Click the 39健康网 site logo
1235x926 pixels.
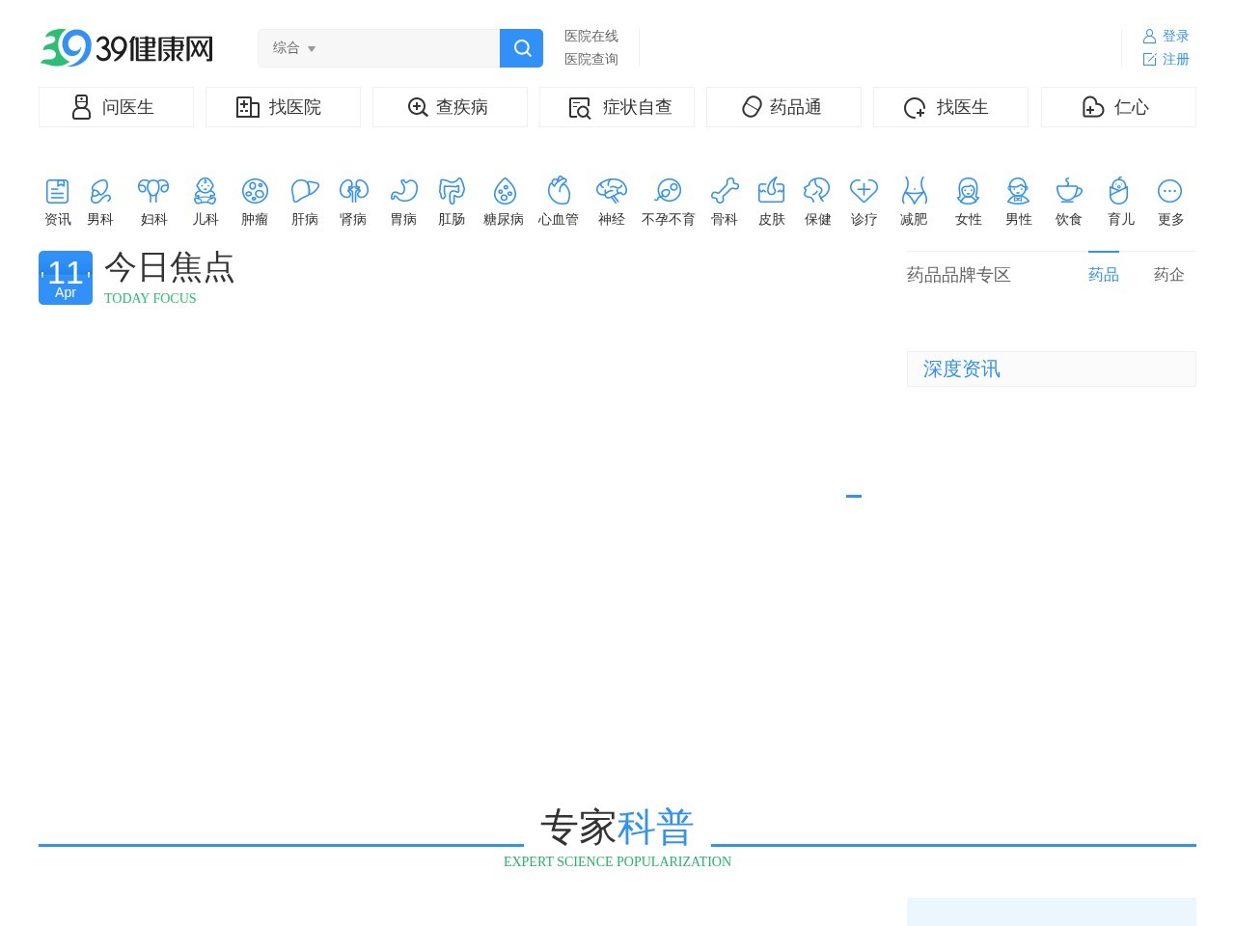pyautogui.click(x=126, y=47)
